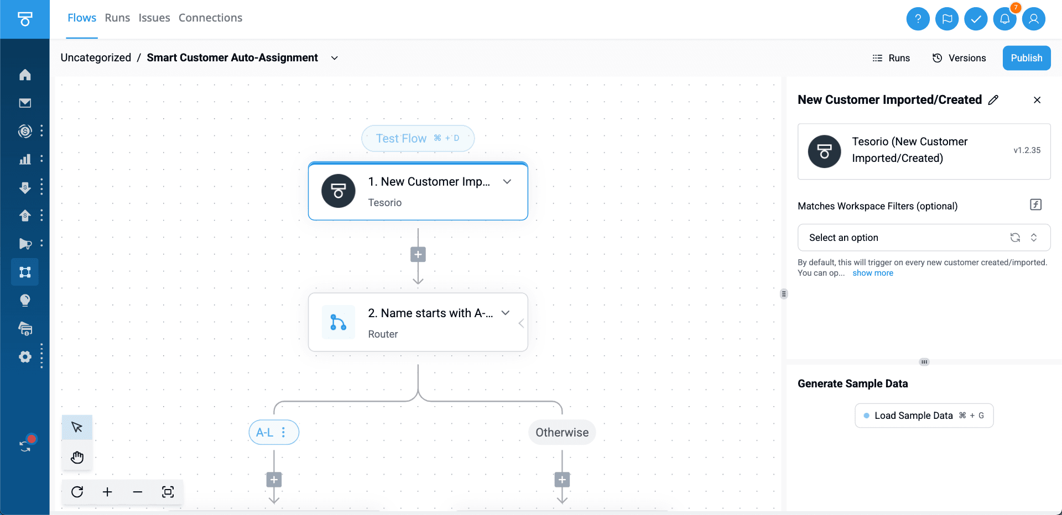The width and height of the screenshot is (1062, 515).
Task: Expand the New Customer Imported step chevron
Action: pyautogui.click(x=507, y=182)
